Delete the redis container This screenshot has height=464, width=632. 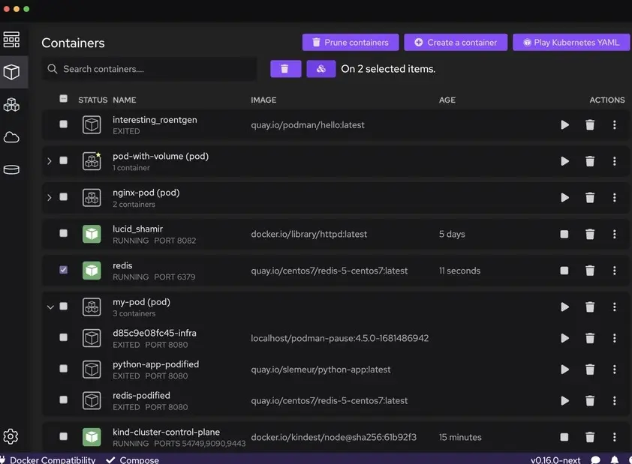[590, 271]
